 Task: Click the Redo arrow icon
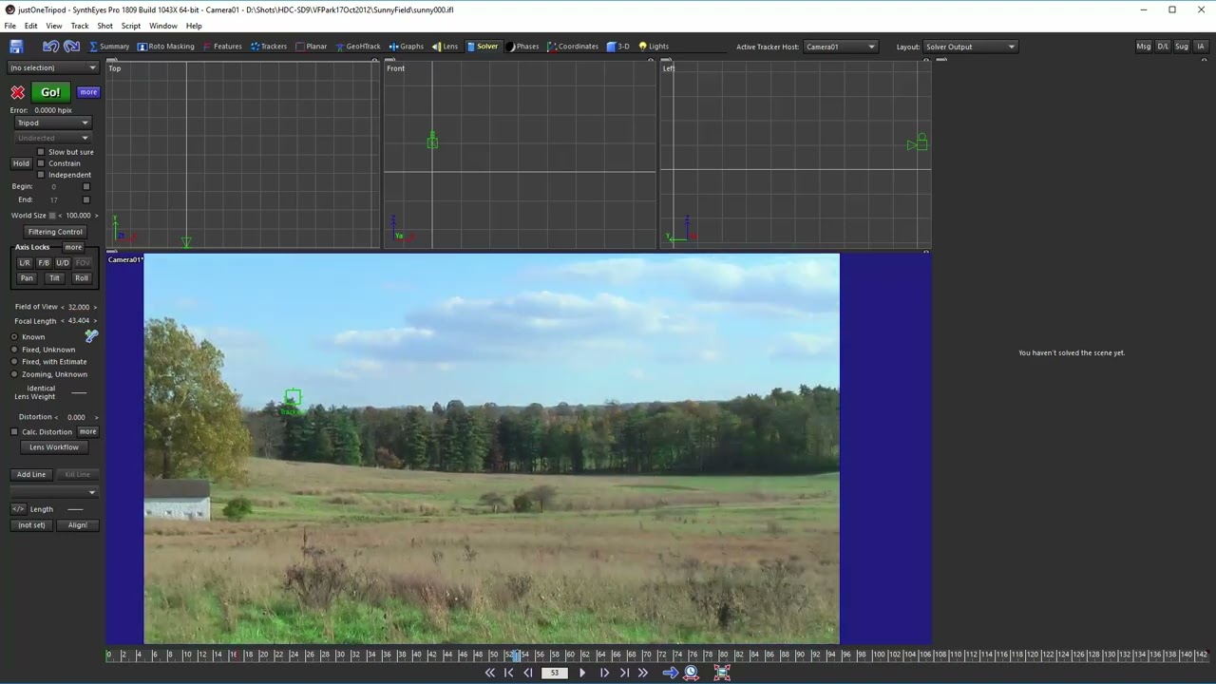71,46
